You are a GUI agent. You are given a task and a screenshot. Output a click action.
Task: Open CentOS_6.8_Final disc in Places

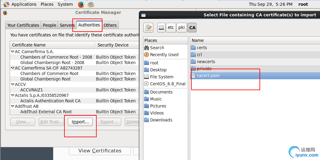pos(166,84)
